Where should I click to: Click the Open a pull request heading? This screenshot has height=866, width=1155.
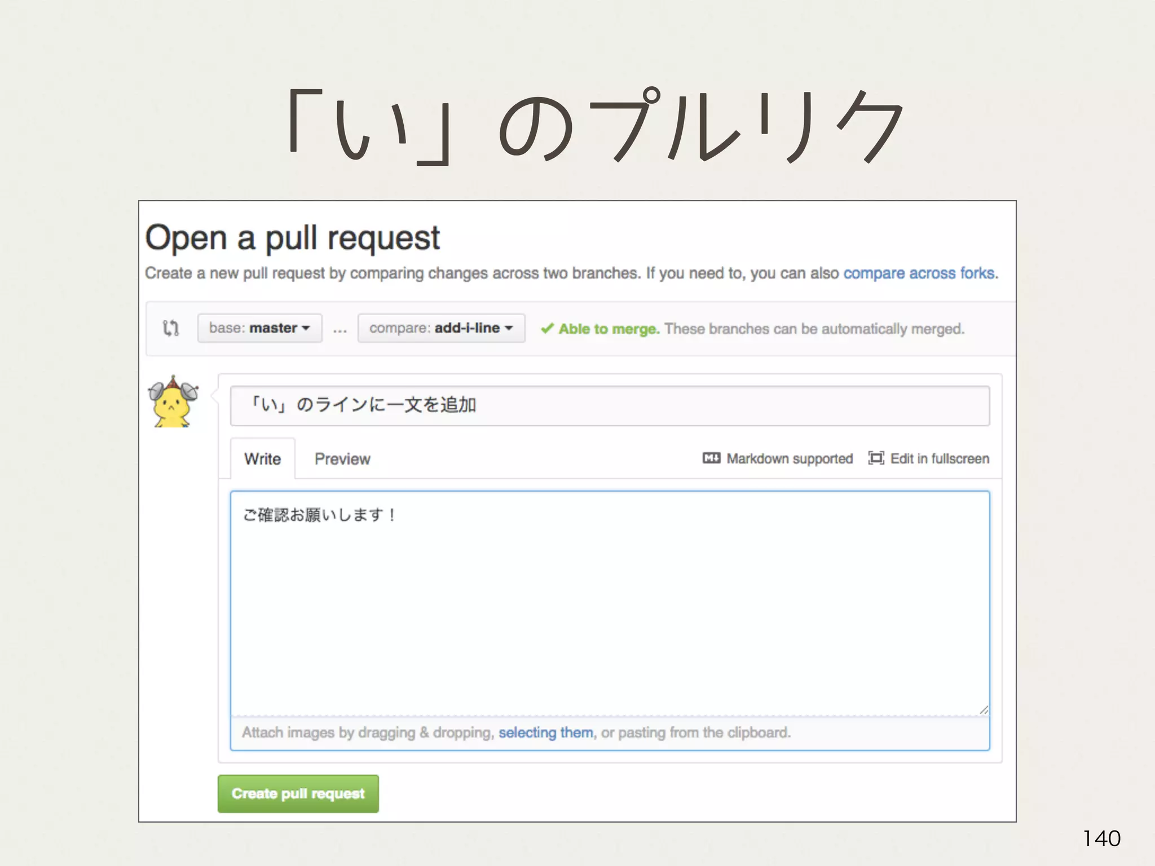point(292,237)
